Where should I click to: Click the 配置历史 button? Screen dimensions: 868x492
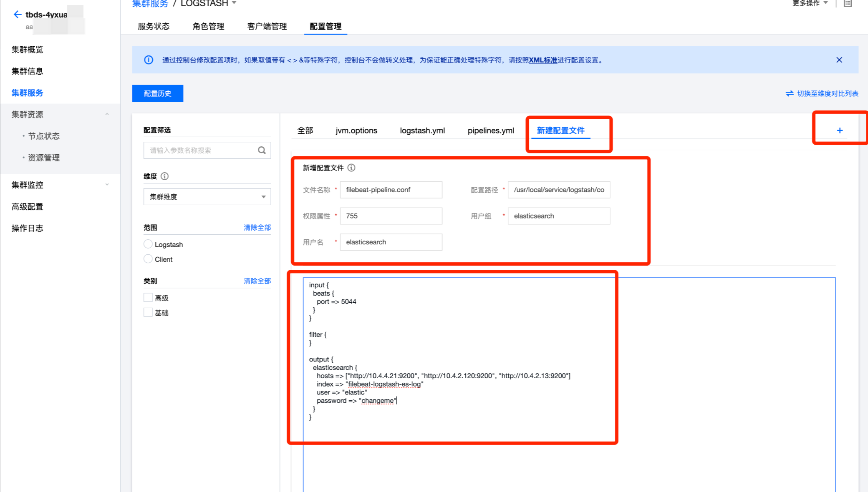157,93
